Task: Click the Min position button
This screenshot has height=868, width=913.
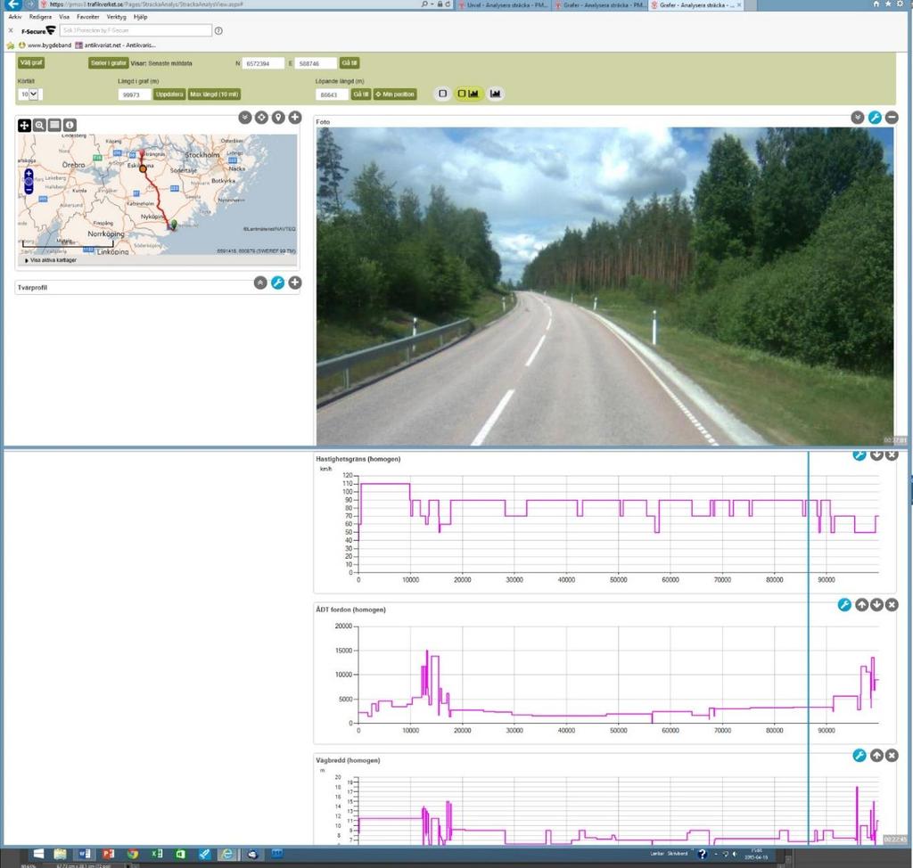Action: coord(395,94)
